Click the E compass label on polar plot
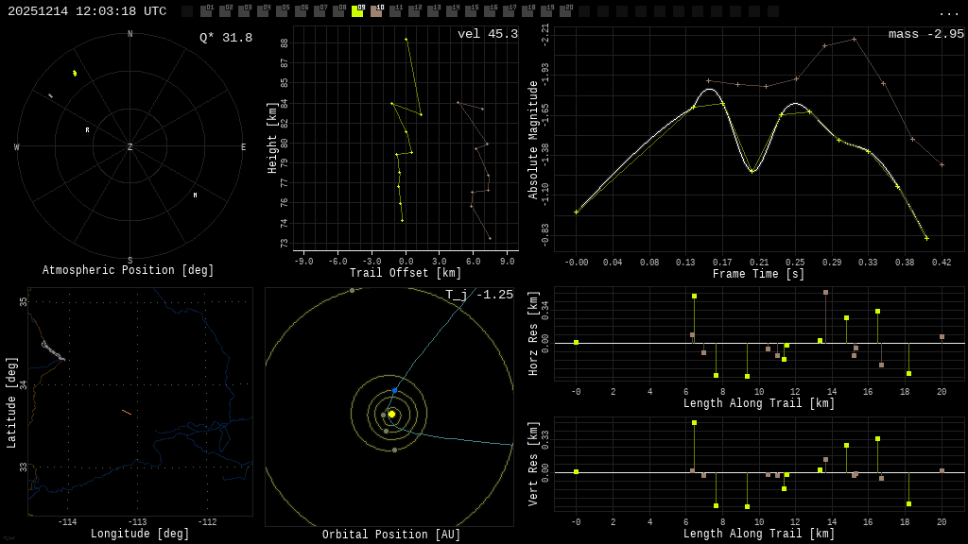The image size is (968, 544). 243,146
